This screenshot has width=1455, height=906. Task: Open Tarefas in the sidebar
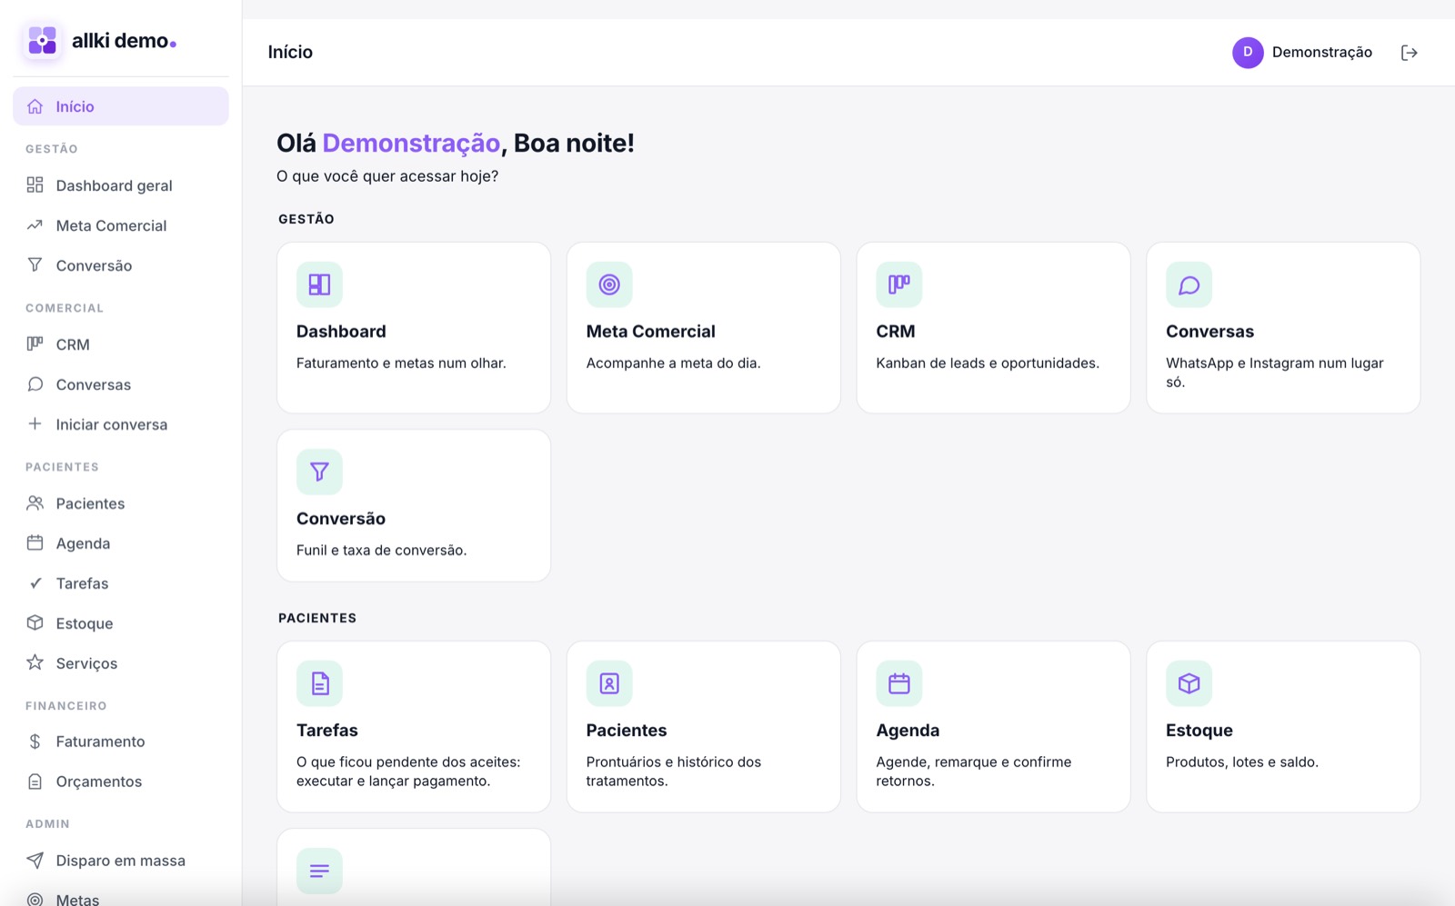[121, 583]
